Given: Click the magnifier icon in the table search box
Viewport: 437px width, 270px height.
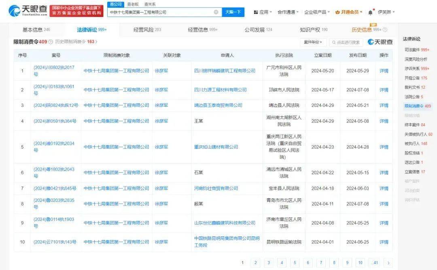Looking at the screenshot, I should tap(333, 42).
